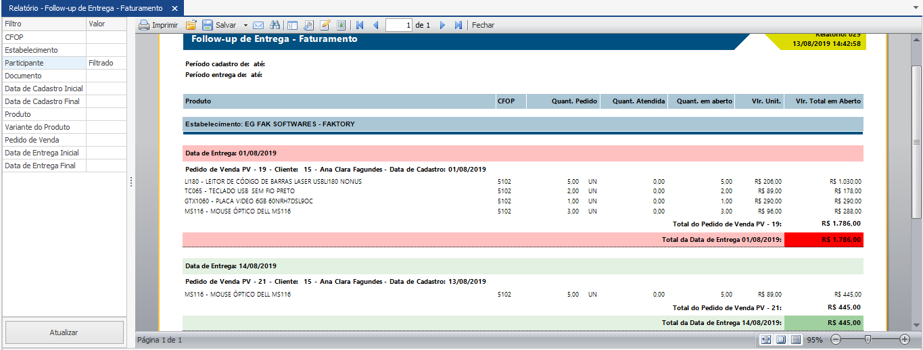Go to the first page arrow

point(360,25)
